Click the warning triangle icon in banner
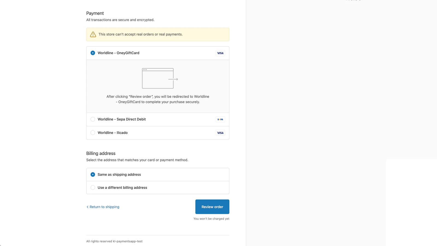The height and width of the screenshot is (246, 437). [93, 34]
